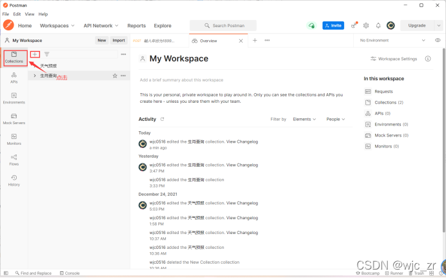
Task: Expand the 生肖查询 collection
Action: [35, 76]
